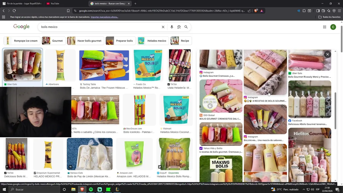Open Brave Wallet icon
The height and width of the screenshot is (193, 343).
click(x=323, y=11)
